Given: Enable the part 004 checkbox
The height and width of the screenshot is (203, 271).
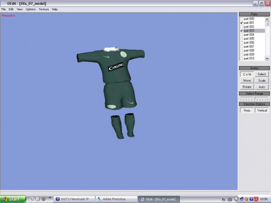Looking at the screenshot, I should point(241,35).
